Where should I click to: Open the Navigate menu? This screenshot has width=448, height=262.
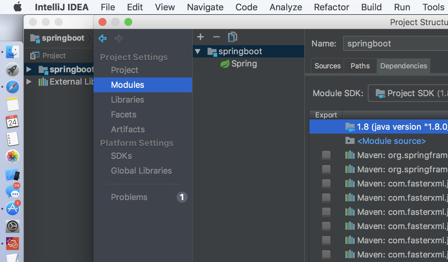(205, 7)
